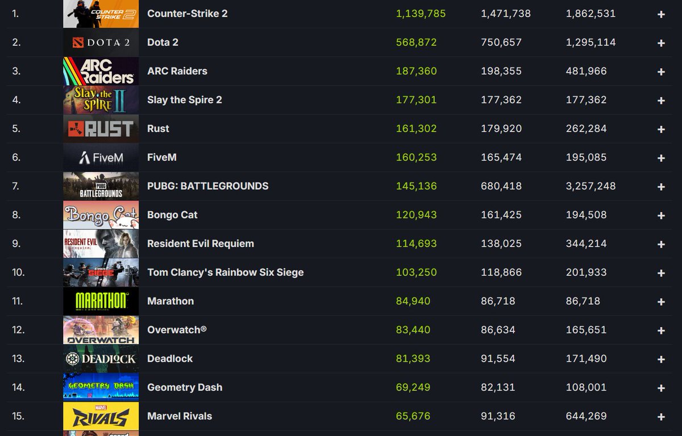Expand the PUBG: BATTLEGROUNDS plus icon
682x436 pixels.
(x=661, y=187)
